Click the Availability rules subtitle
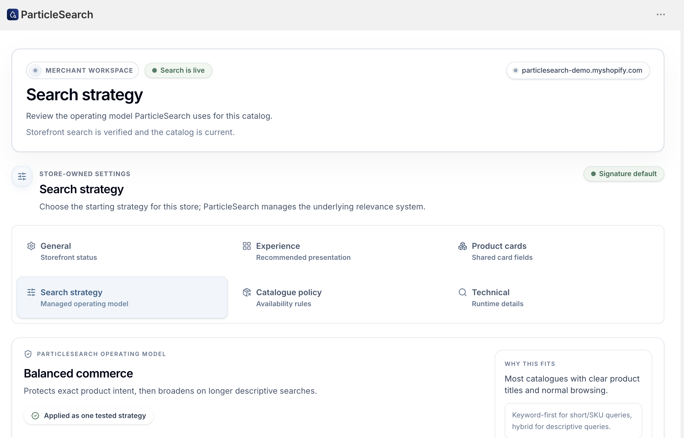684x438 pixels. point(284,304)
